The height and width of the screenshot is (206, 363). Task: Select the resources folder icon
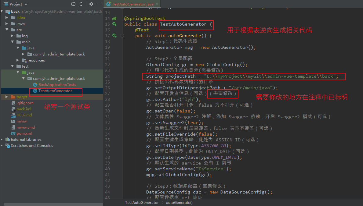[x=24, y=60]
